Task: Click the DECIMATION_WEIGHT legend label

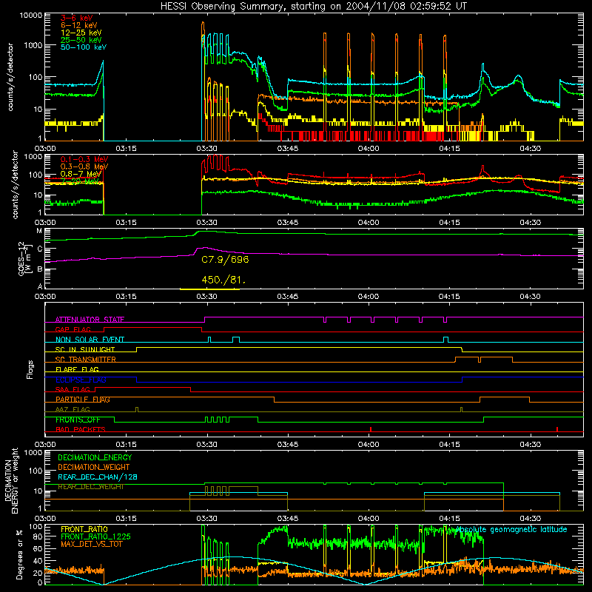Action: coord(94,468)
